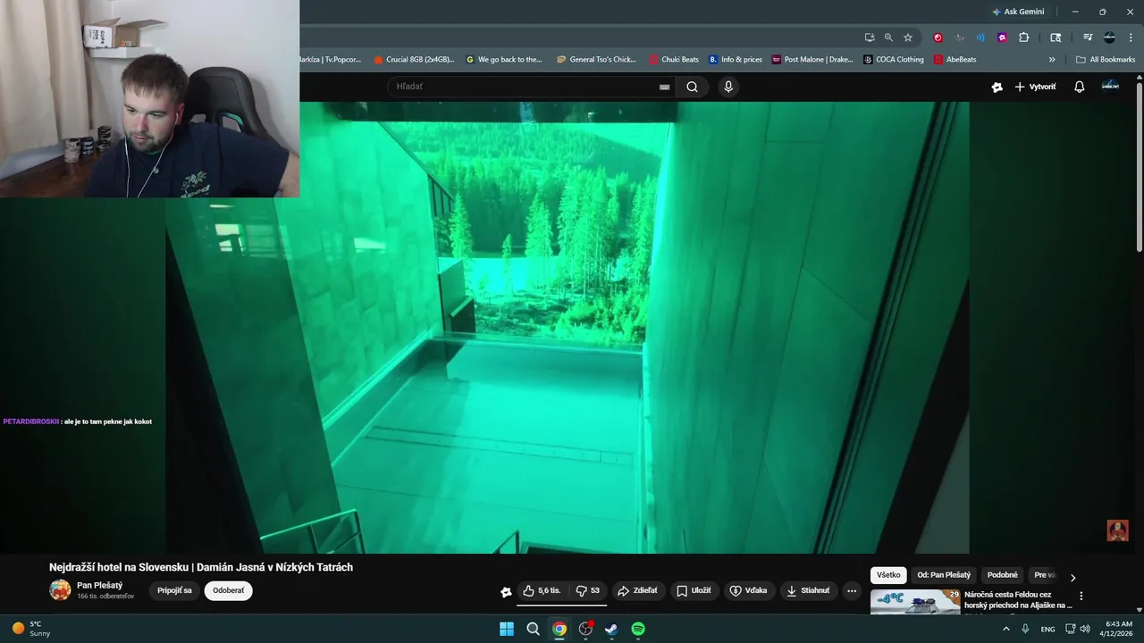
Task: Open more actions three-dot button
Action: [x=852, y=590]
